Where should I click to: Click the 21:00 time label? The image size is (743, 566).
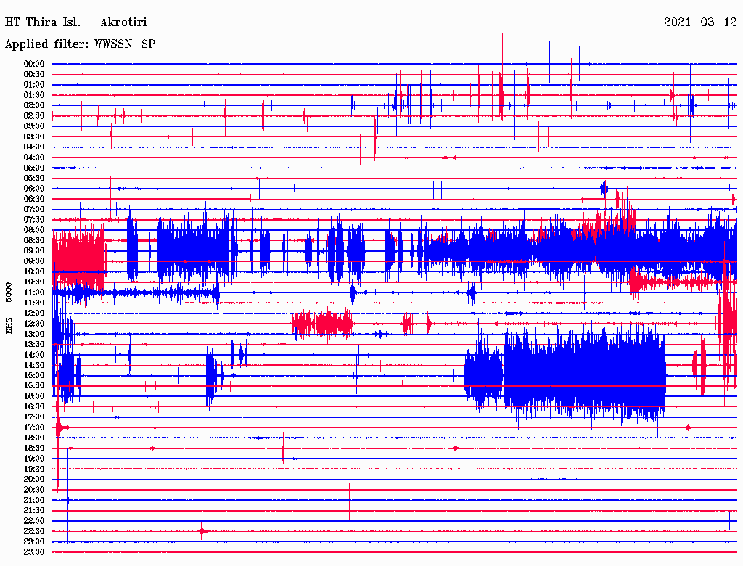pos(34,500)
